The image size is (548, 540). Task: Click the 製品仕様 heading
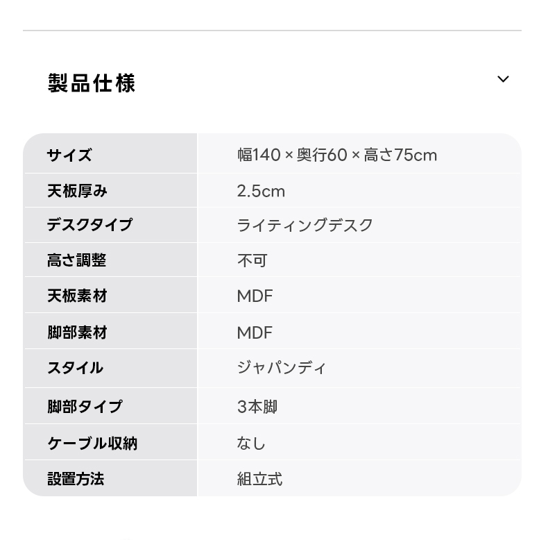click(92, 83)
